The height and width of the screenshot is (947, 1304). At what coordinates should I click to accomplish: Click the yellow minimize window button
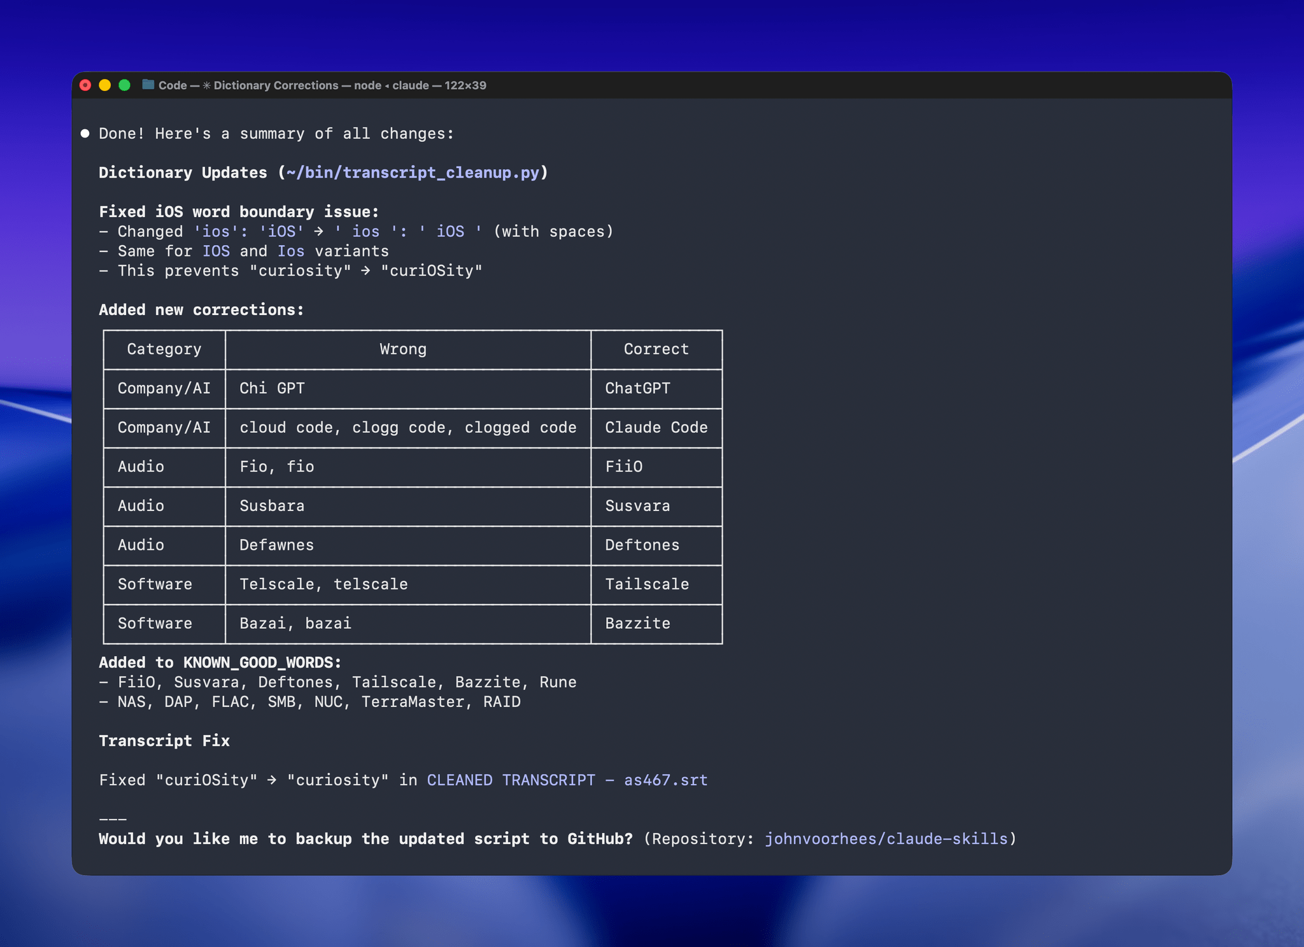tap(105, 85)
